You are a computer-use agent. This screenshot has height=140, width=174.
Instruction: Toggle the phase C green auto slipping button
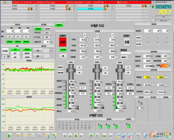coord(26,42)
